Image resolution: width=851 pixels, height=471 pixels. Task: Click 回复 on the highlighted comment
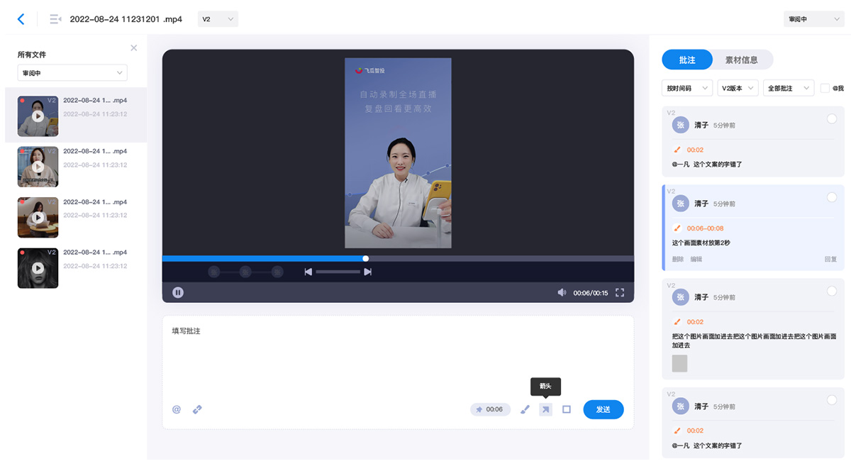tap(830, 259)
